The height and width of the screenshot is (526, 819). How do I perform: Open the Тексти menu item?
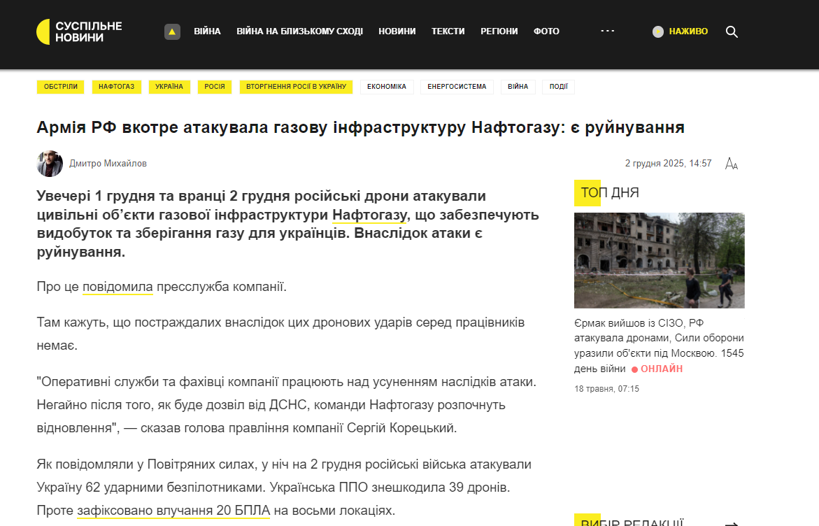448,31
